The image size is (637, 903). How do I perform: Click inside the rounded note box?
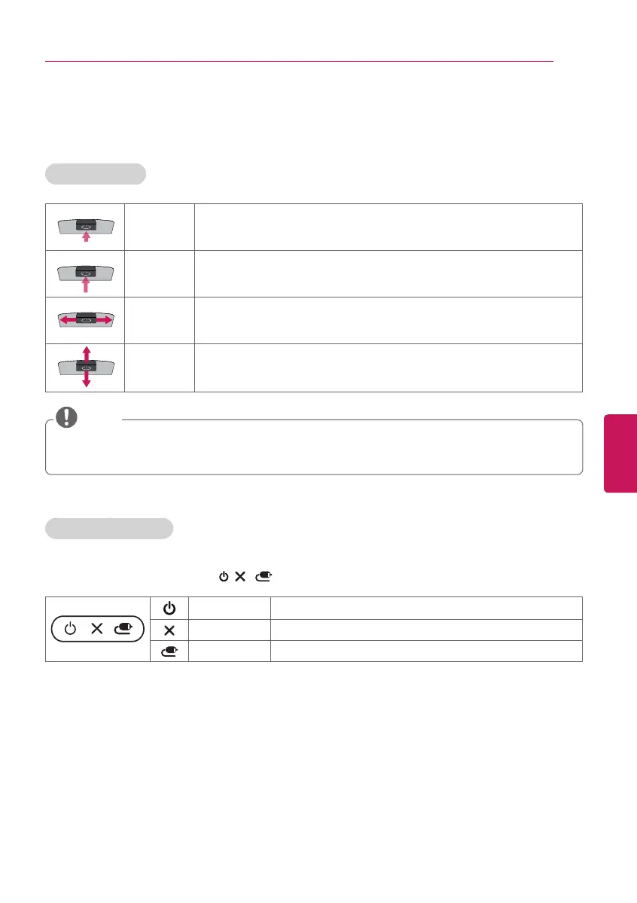[314, 447]
